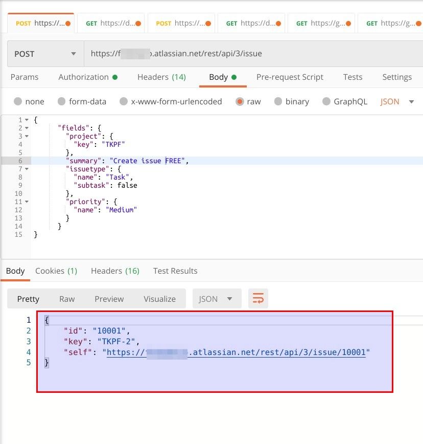
Task: Open the Tests tab
Action: click(353, 77)
